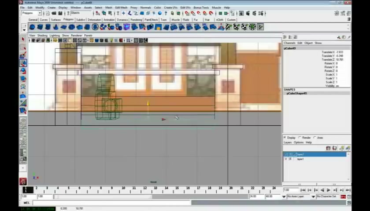Screen dimensions: 370x211
Task: Activate the Select tool arrow in toolbox
Action: point(23,39)
